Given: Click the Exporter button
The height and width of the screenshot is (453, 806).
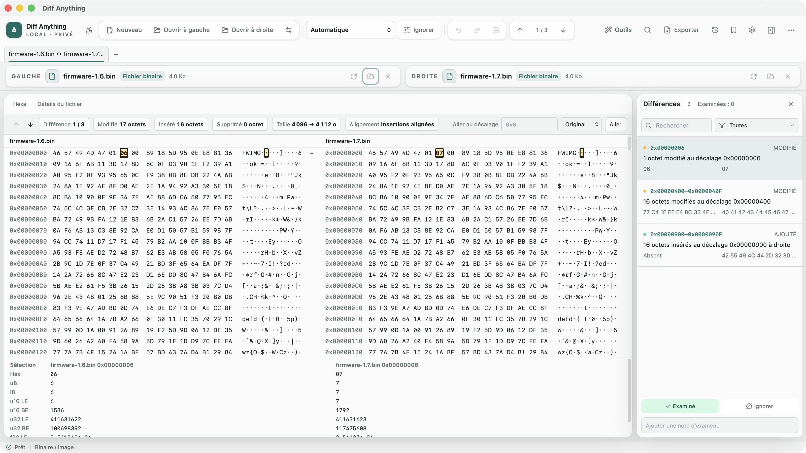Looking at the screenshot, I should tap(682, 30).
